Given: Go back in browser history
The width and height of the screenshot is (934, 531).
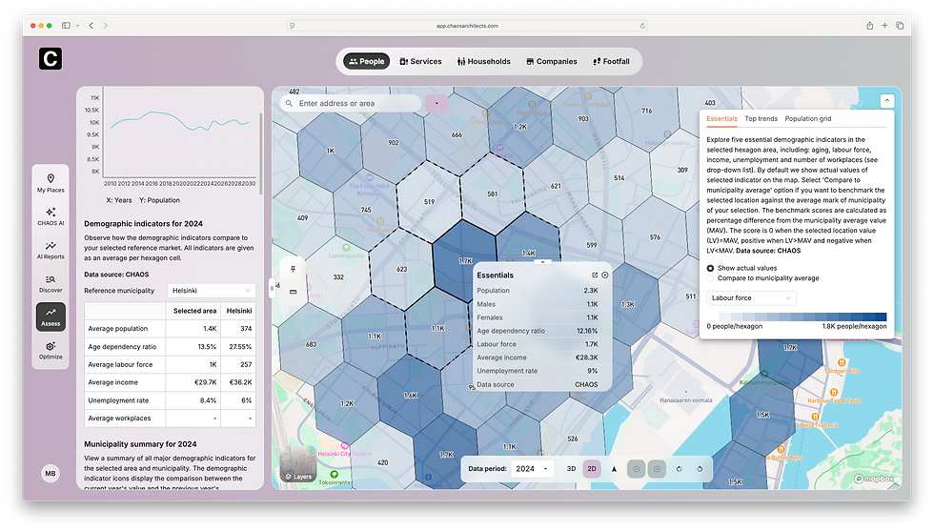Looking at the screenshot, I should [x=91, y=25].
